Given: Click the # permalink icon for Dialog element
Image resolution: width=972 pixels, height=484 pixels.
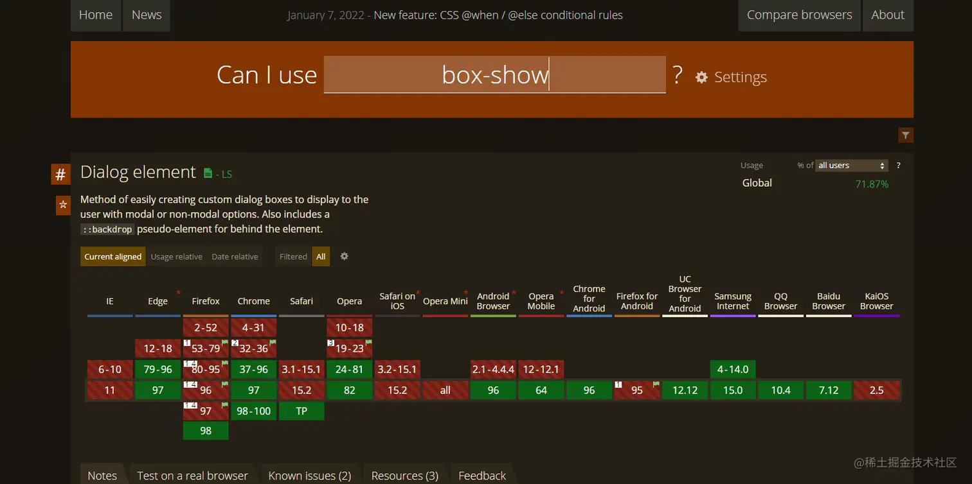Looking at the screenshot, I should click(60, 174).
